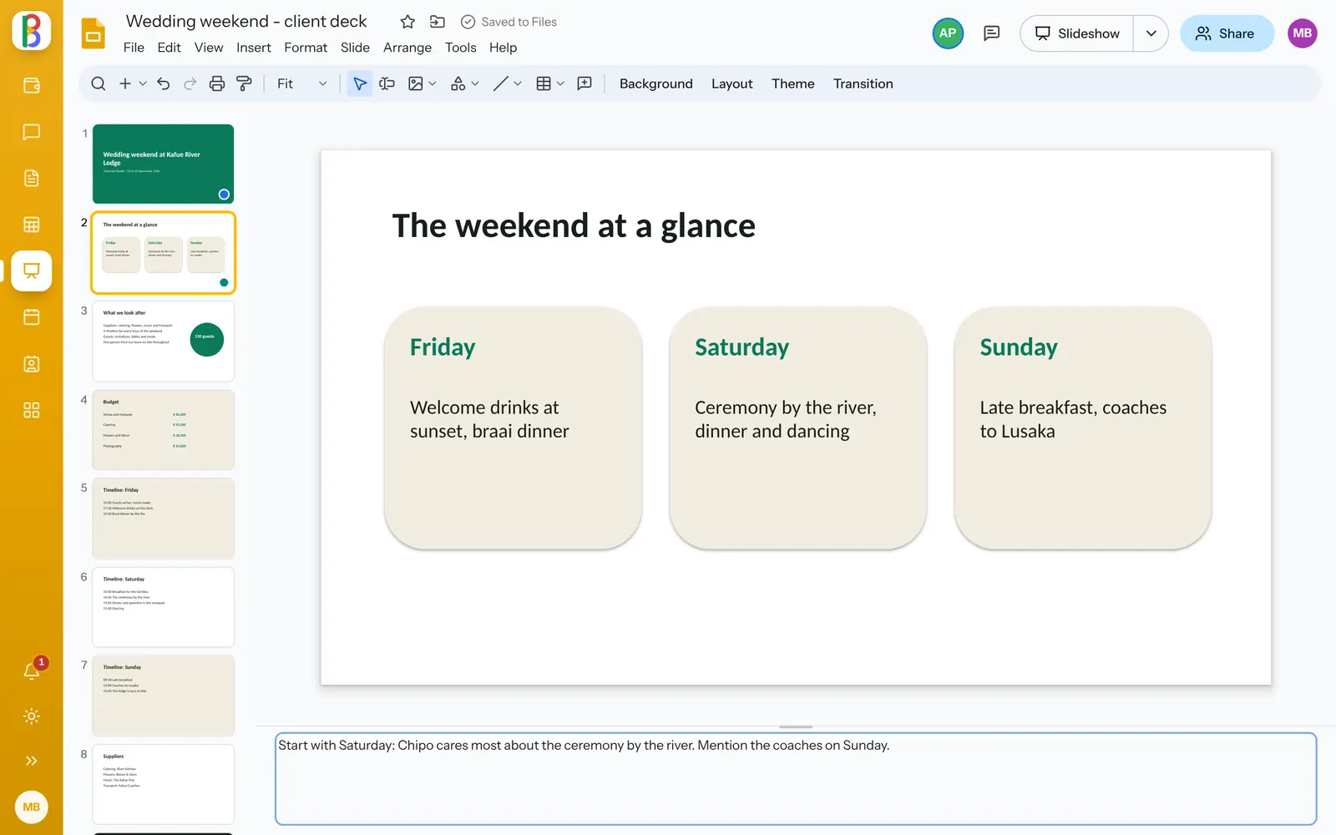1336x835 pixels.
Task: Open the comment history icon
Action: click(992, 33)
